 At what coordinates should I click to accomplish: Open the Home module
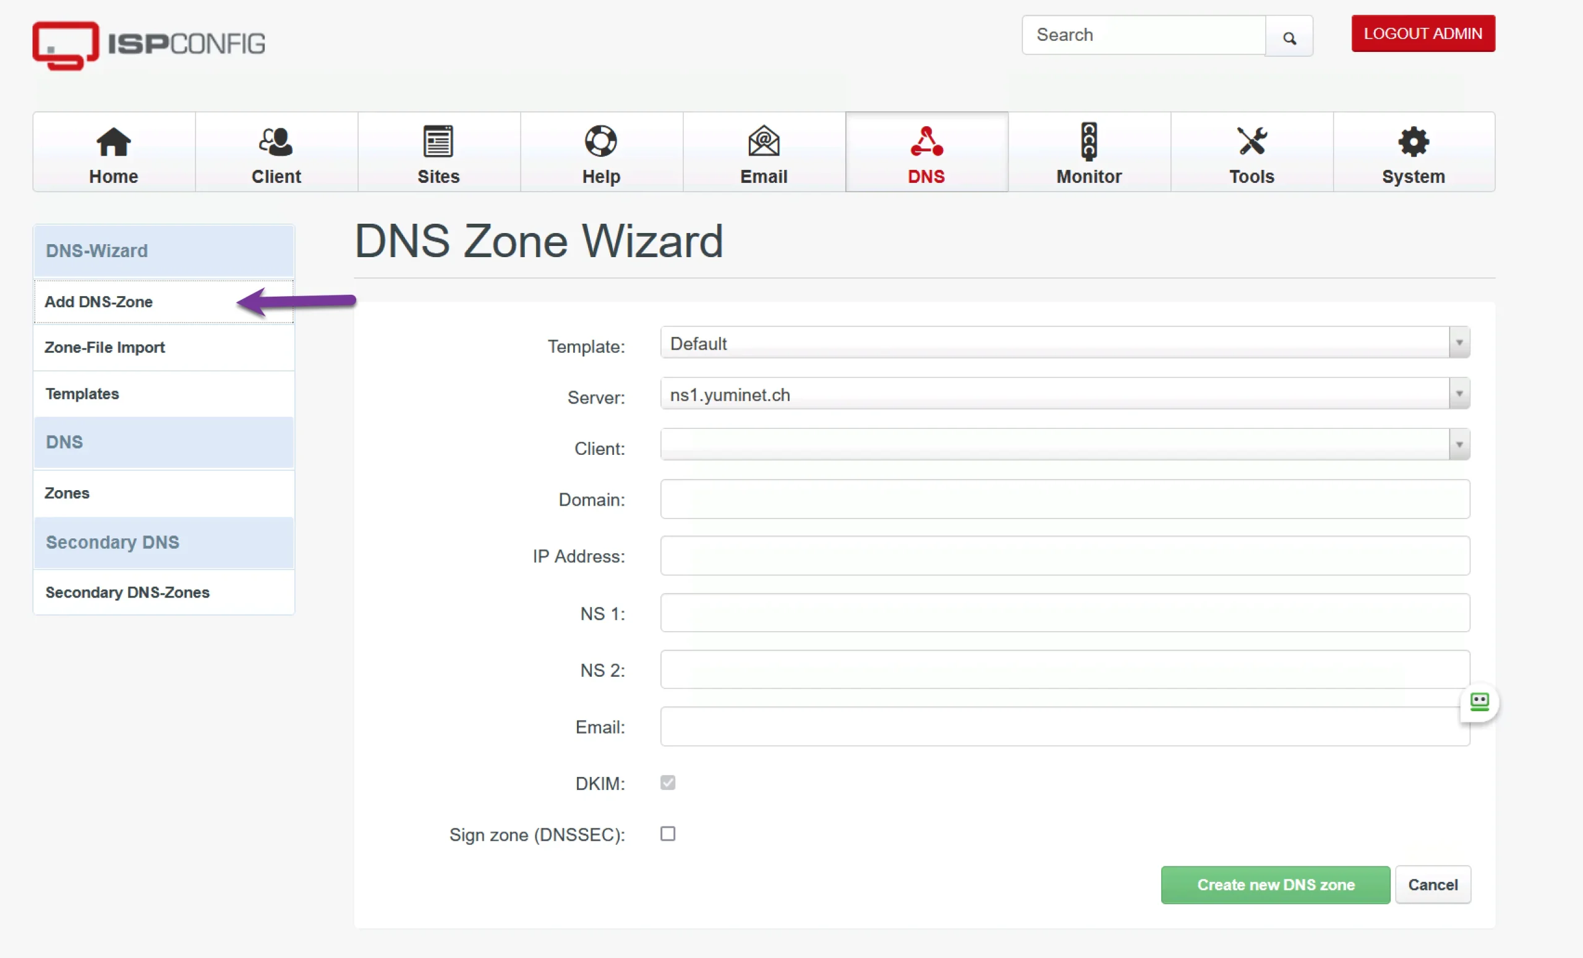114,152
